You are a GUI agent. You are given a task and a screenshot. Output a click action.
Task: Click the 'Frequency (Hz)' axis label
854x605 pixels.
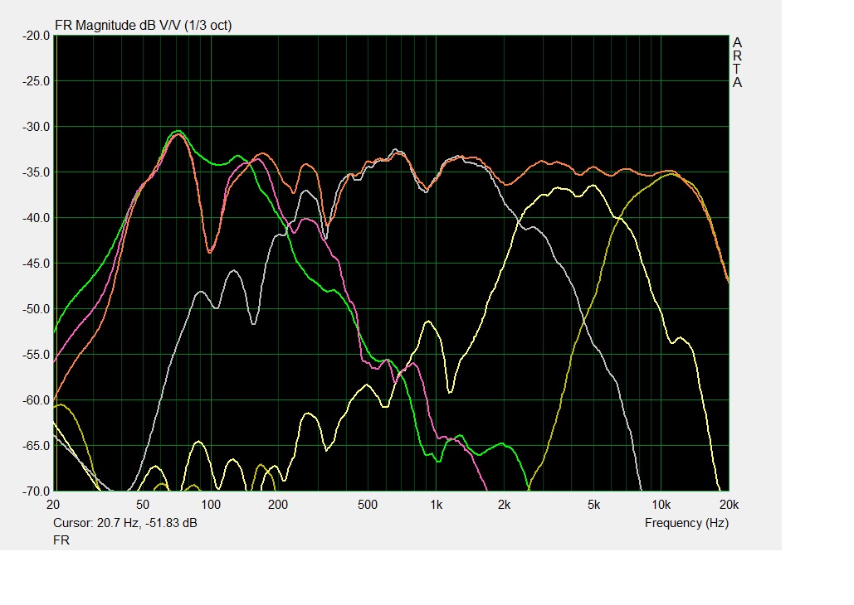[686, 523]
